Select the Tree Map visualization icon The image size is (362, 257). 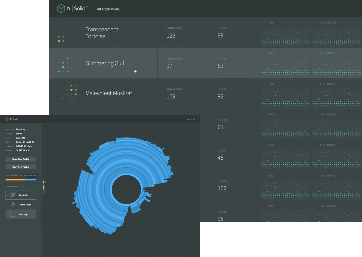(x=12, y=214)
